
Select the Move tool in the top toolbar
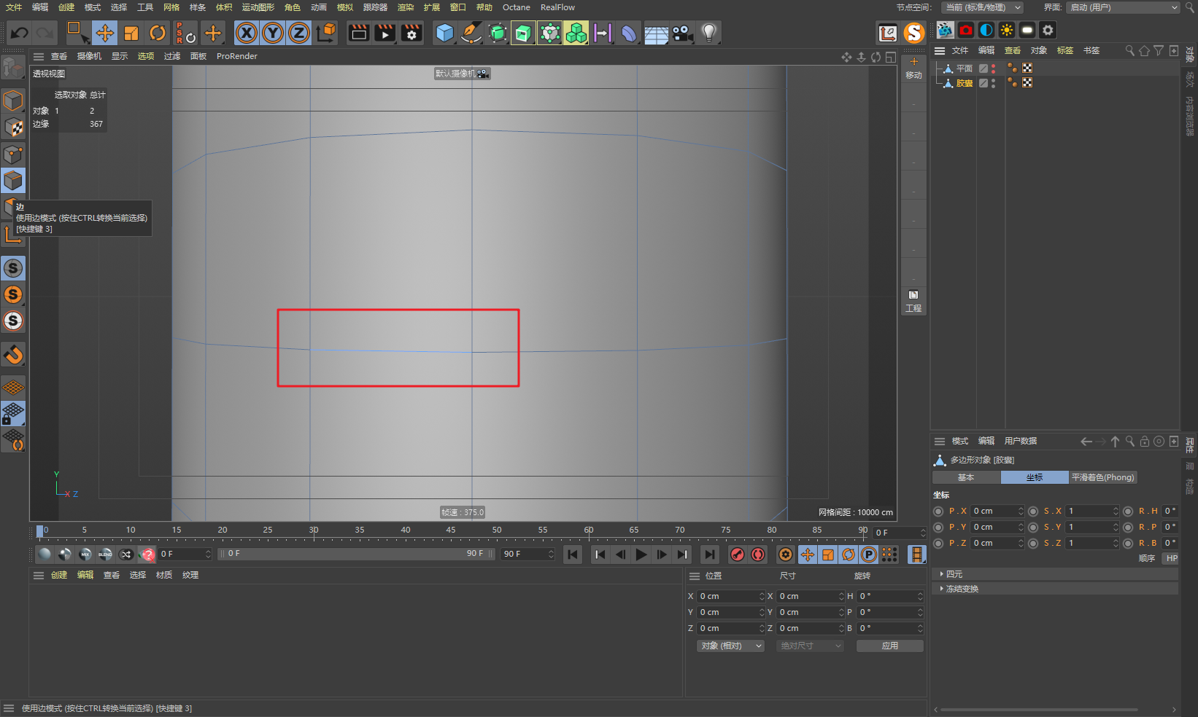[x=105, y=33]
